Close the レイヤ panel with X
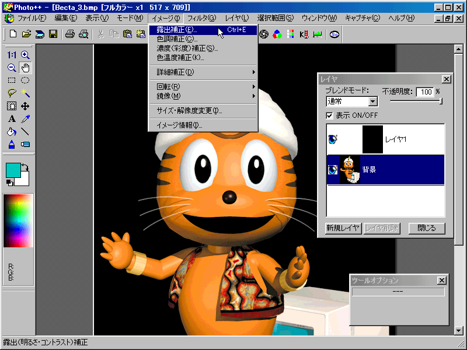Viewport: 467px width, 350px height. [x=446, y=79]
